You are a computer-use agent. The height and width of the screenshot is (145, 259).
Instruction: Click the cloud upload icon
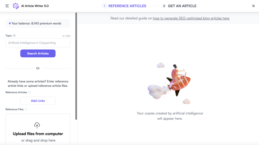click(x=37, y=125)
